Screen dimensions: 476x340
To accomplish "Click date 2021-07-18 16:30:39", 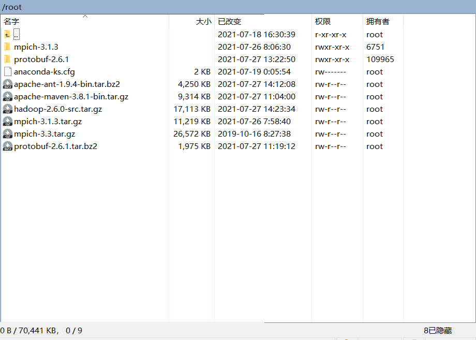I will click(257, 35).
